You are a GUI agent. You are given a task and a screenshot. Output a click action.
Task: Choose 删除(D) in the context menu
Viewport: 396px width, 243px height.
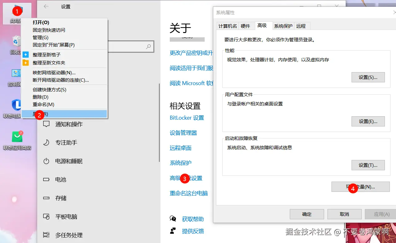[64, 97]
